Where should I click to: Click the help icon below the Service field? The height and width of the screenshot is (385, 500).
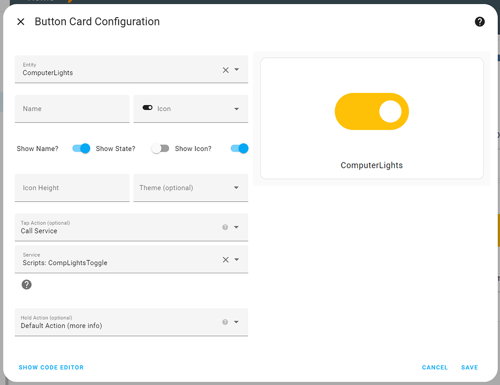click(27, 285)
